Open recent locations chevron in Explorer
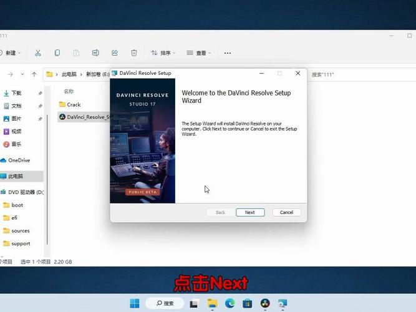The image size is (416, 312). (22, 75)
